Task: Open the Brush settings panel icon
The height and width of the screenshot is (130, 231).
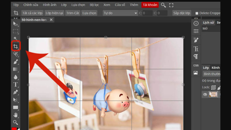Action: [x=196, y=40]
